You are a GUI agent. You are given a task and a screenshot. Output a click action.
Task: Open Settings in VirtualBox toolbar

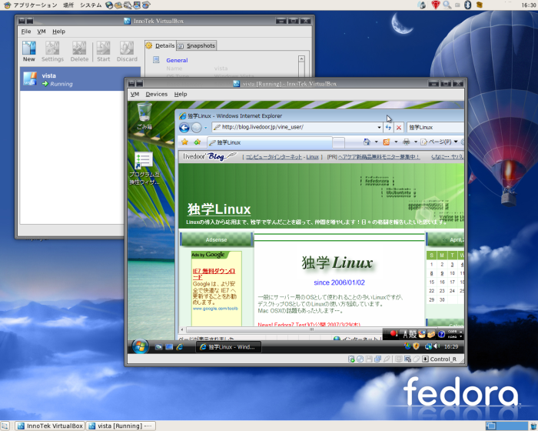coord(52,52)
